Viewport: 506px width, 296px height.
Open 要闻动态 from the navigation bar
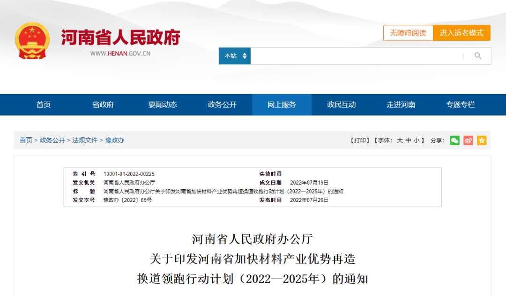tap(163, 105)
